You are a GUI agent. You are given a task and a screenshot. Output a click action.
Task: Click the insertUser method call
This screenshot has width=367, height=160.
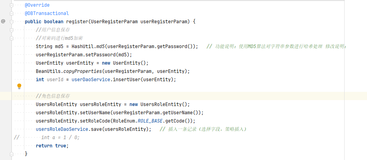click(x=127, y=80)
